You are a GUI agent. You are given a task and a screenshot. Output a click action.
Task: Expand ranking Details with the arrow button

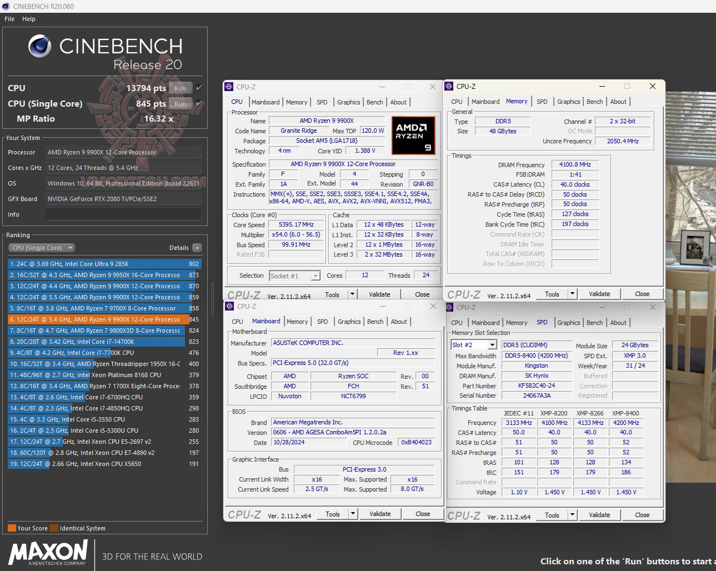(197, 248)
